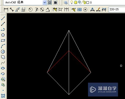Select the Line draw tool
125x99 pixels.
(3, 18)
